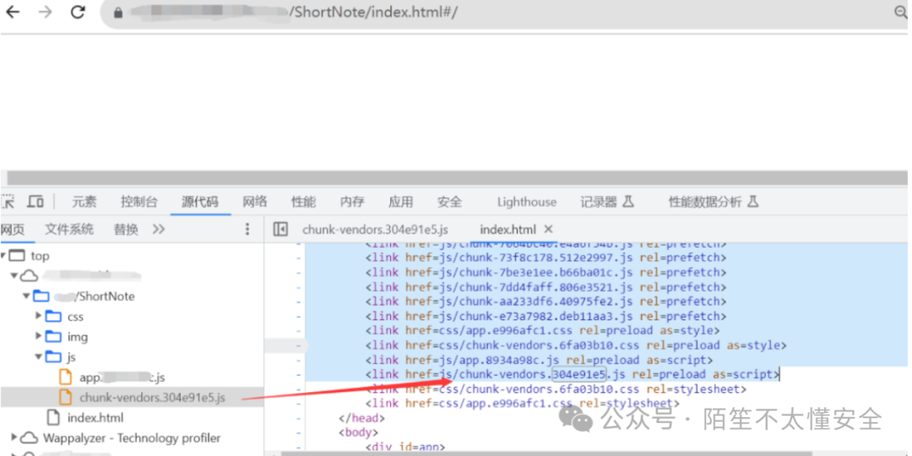Screen dimensions: 912x456
Task: Click the img folder icon
Action: coord(53,337)
